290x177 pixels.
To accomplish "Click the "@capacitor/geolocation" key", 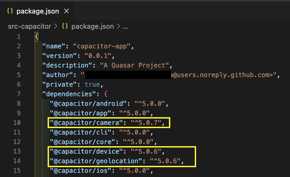I will (x=96, y=161).
